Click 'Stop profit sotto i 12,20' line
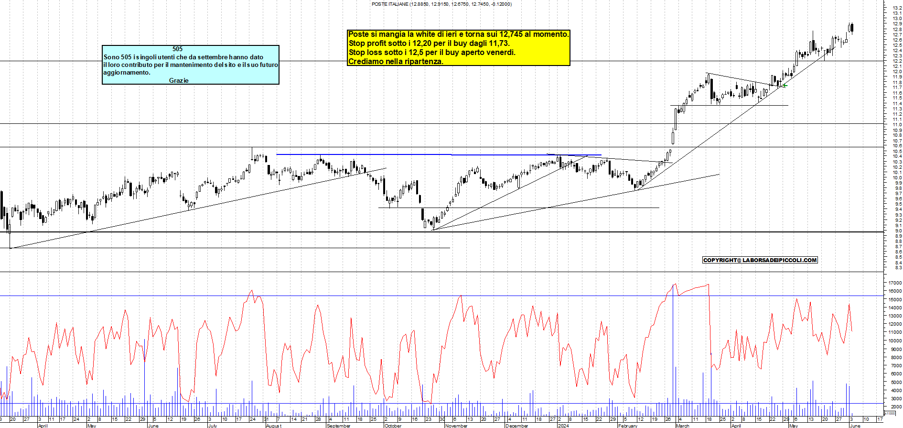Viewport: 903px width, 428px height. (x=429, y=43)
